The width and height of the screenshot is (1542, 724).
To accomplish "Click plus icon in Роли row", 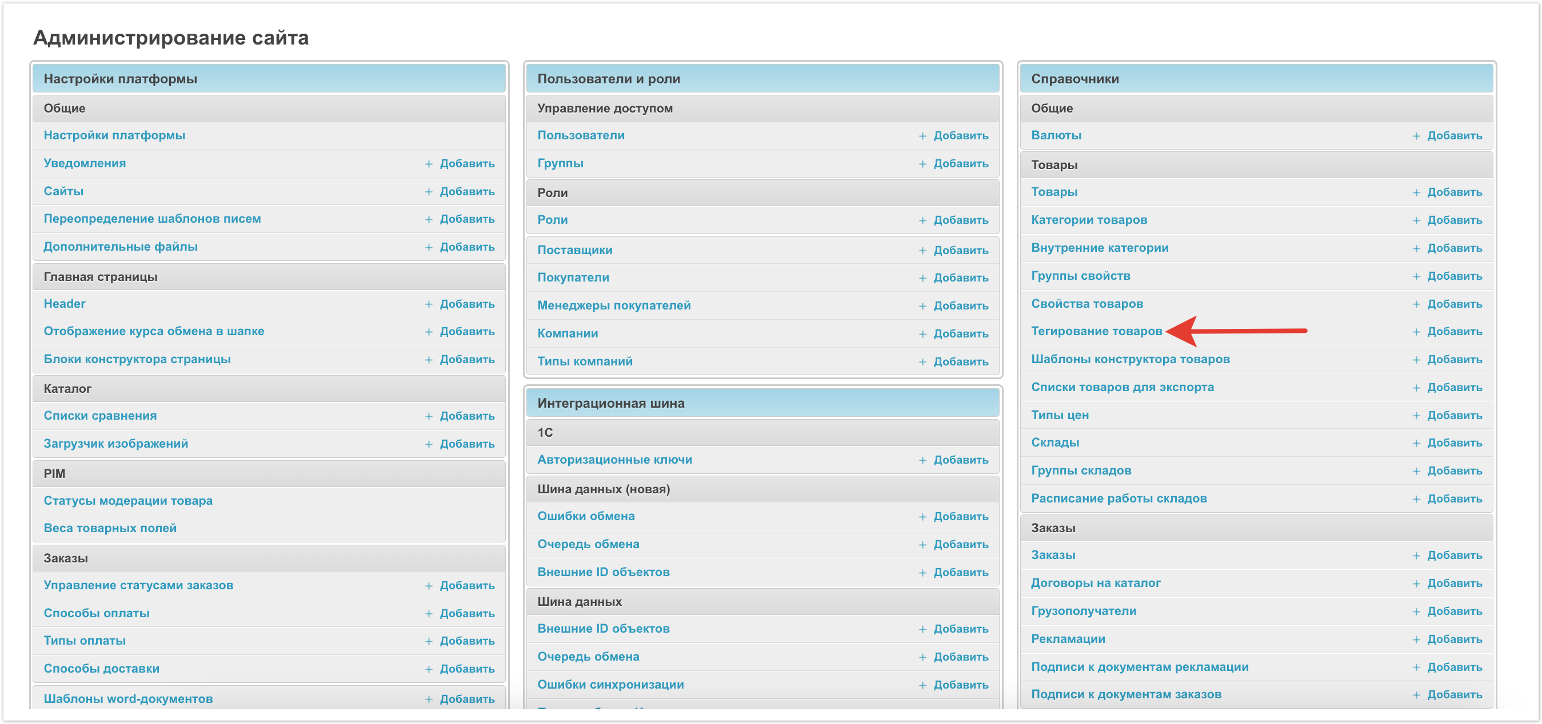I will [x=922, y=220].
